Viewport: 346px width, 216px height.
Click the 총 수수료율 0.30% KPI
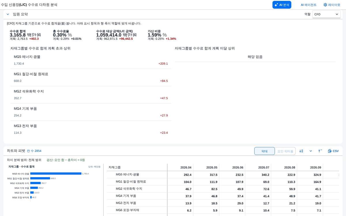coord(67,35)
